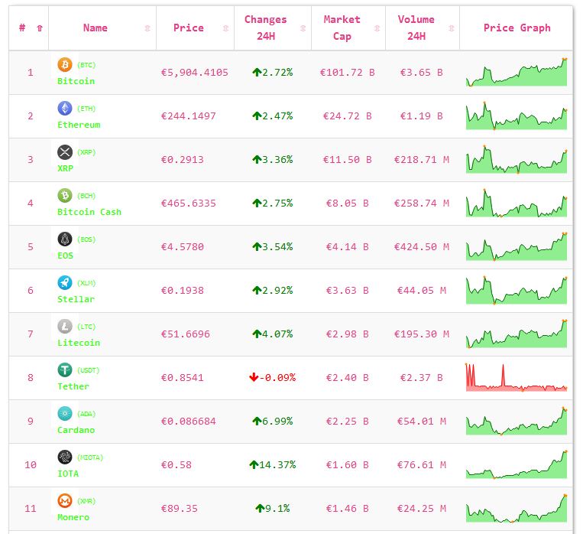This screenshot has height=534, width=583.
Task: Open the IOTA coin name link
Action: coord(68,474)
